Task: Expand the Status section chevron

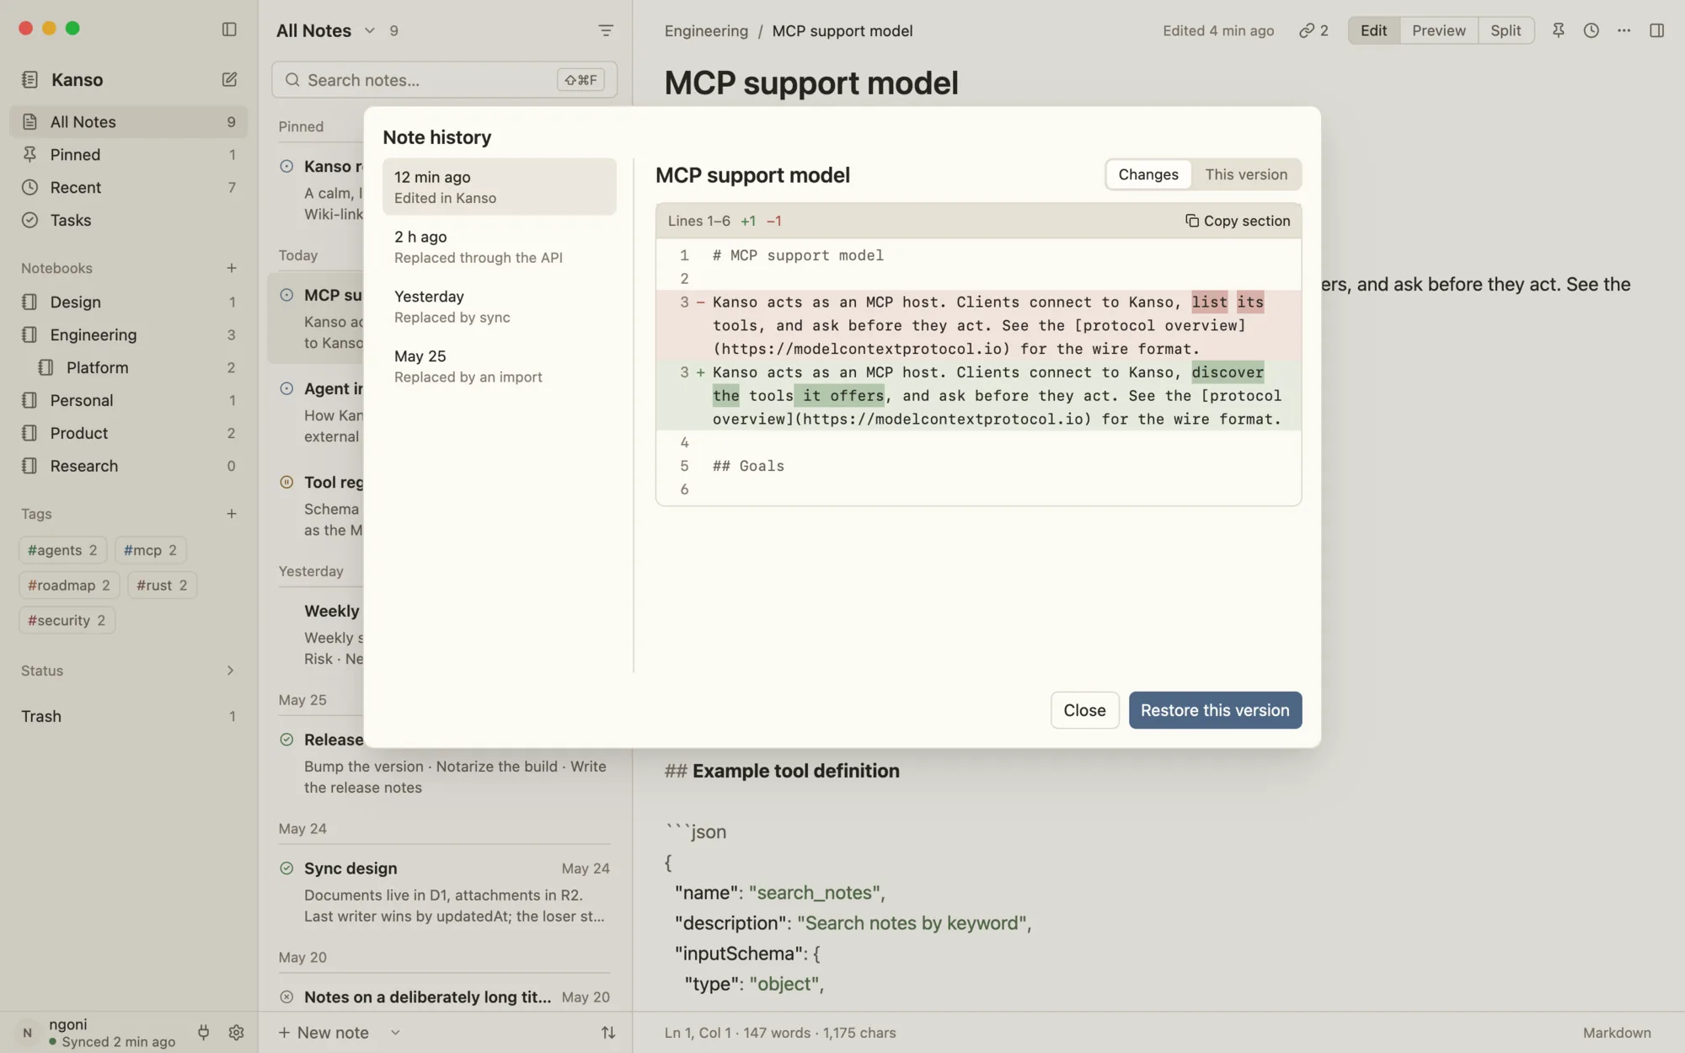Action: coord(230,671)
